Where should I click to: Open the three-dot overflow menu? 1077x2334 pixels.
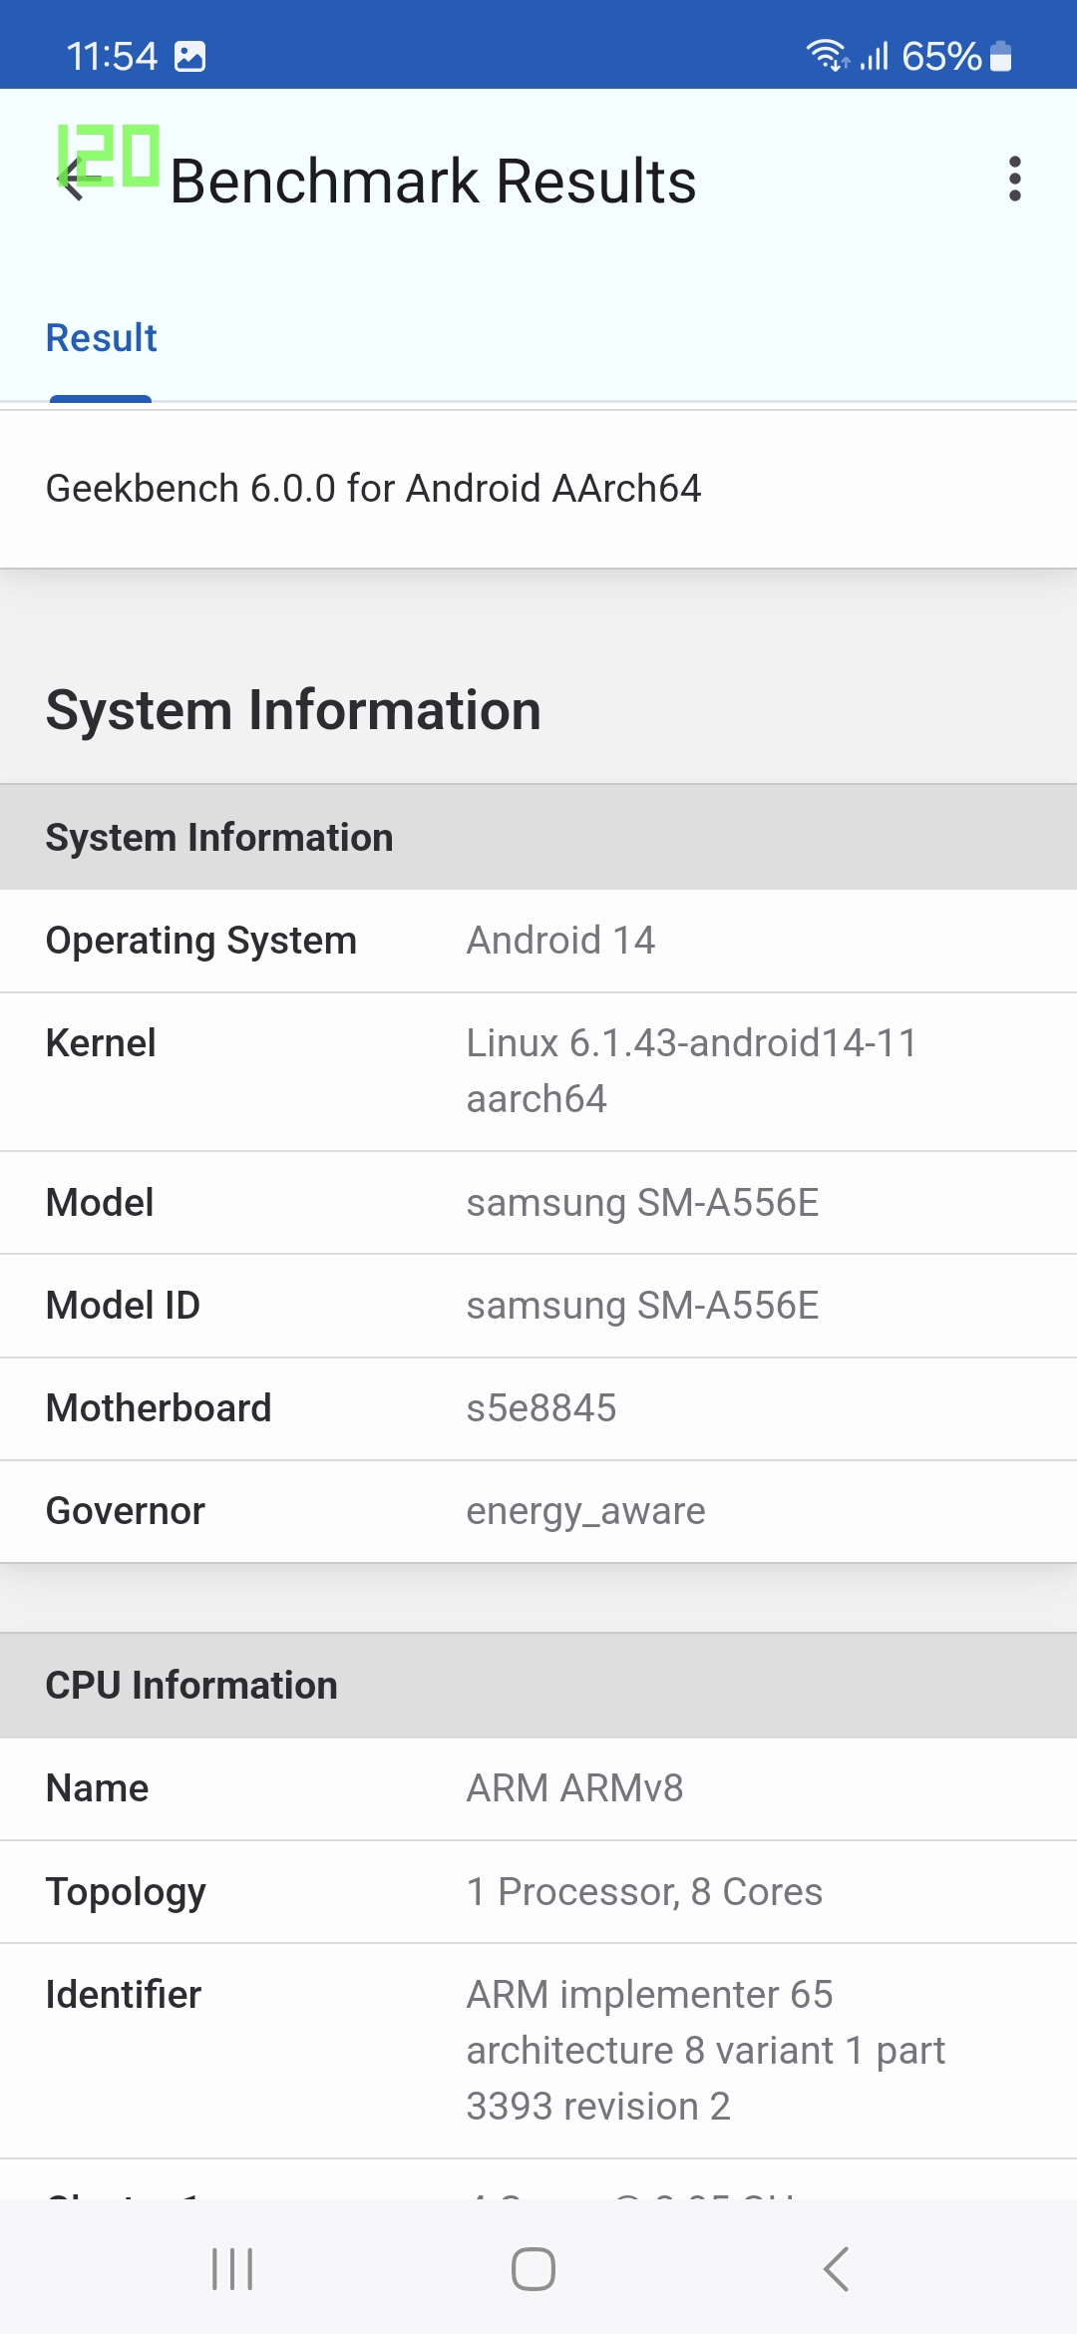(1014, 180)
